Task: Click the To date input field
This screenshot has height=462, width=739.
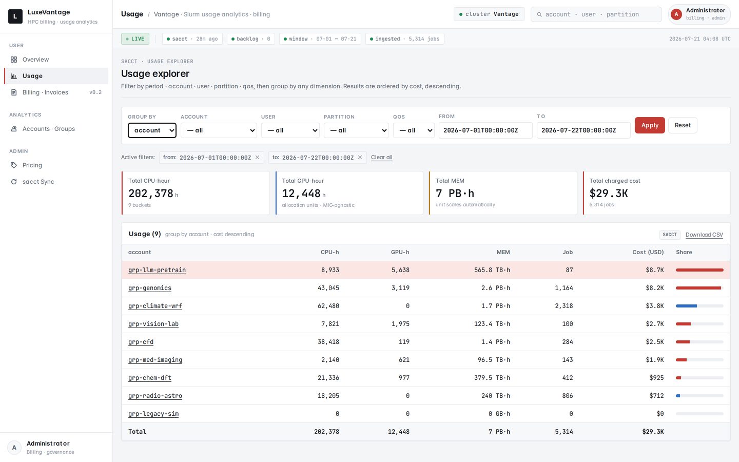Action: 584,130
